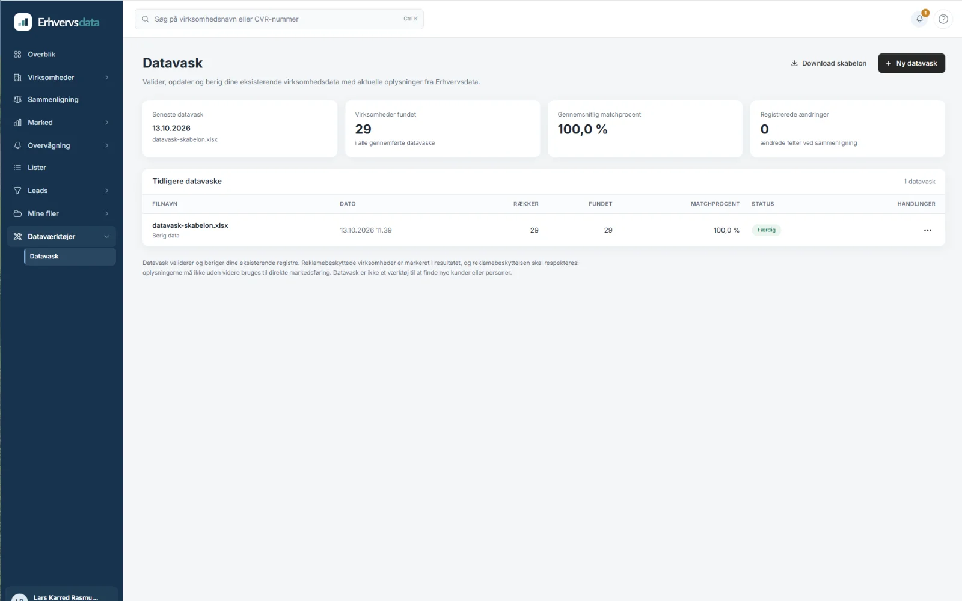962x601 pixels.
Task: Expand the Leads submenu chevron
Action: (x=107, y=191)
